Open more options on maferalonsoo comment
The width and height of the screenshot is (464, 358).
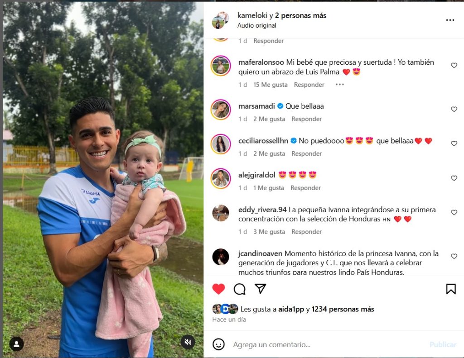tap(340, 85)
